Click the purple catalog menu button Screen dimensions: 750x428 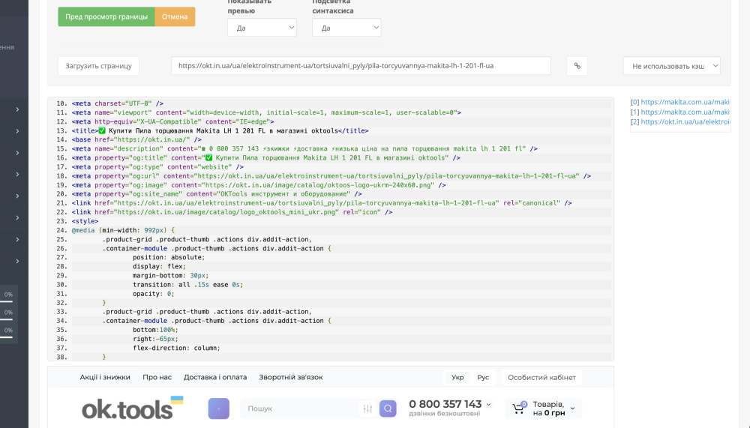(x=218, y=409)
